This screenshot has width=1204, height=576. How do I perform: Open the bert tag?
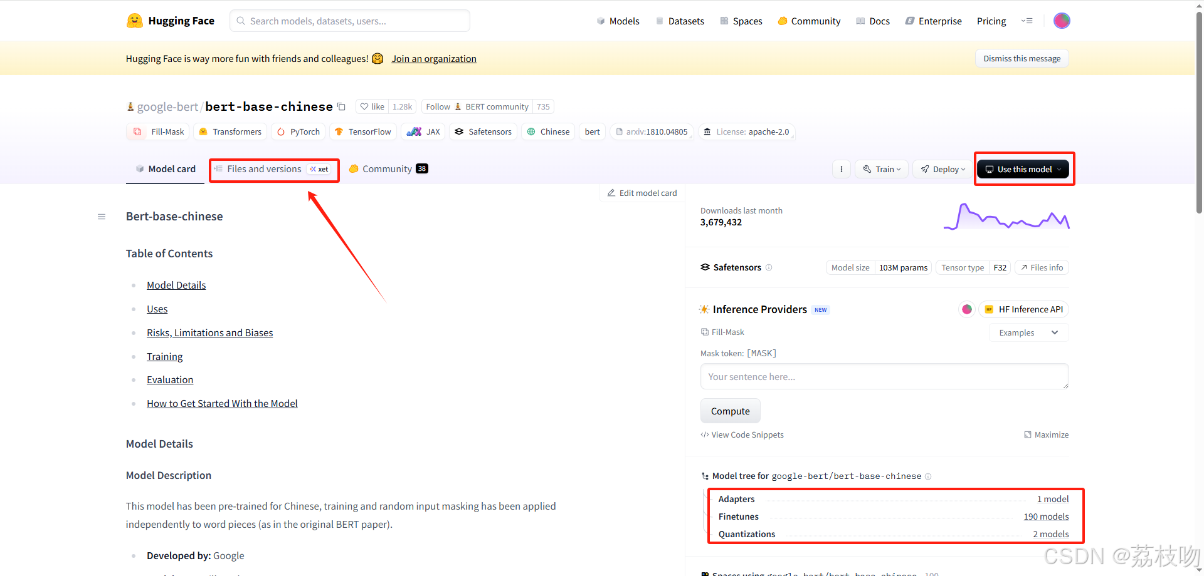(x=592, y=131)
